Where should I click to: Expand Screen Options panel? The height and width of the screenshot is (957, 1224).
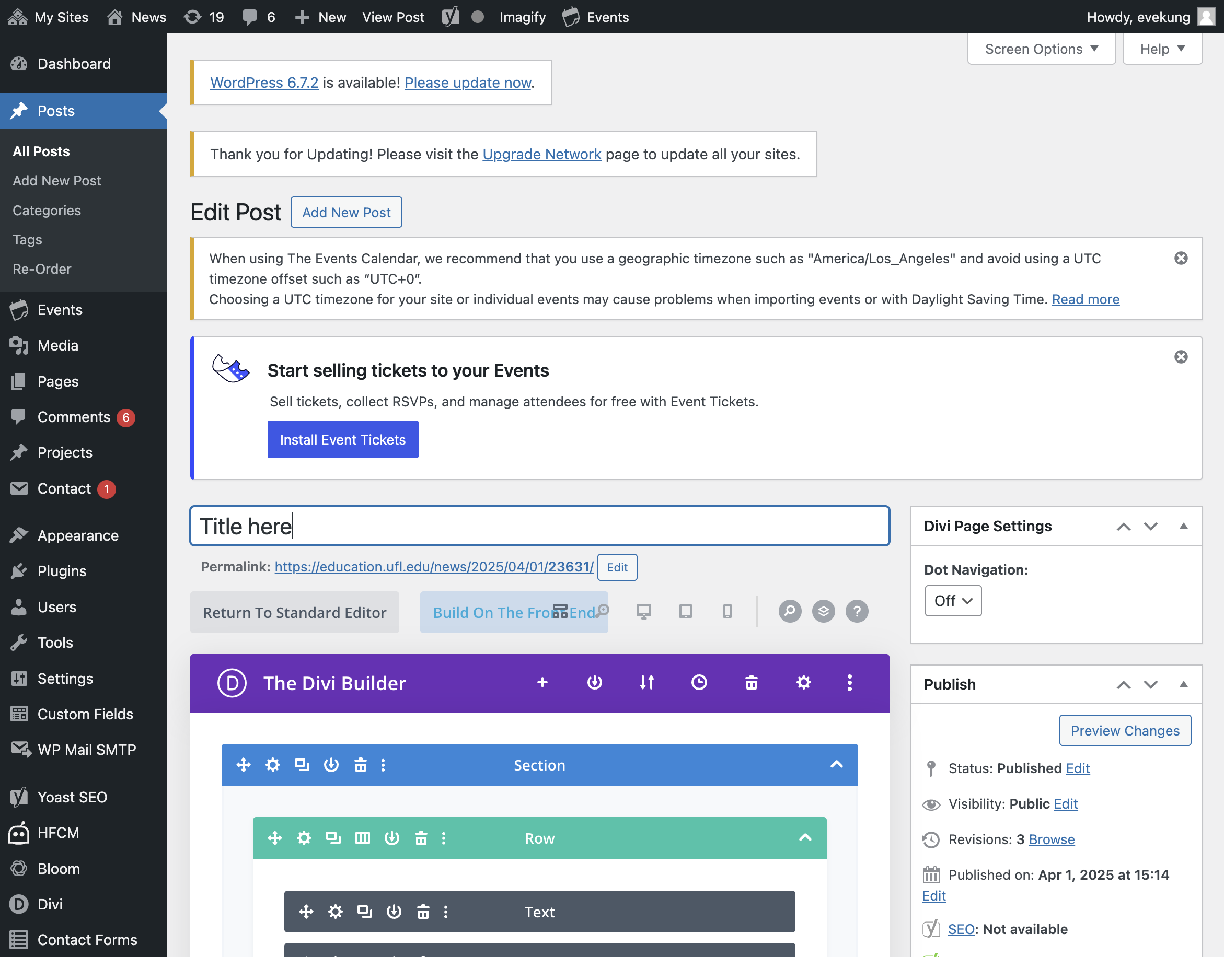[x=1041, y=49]
